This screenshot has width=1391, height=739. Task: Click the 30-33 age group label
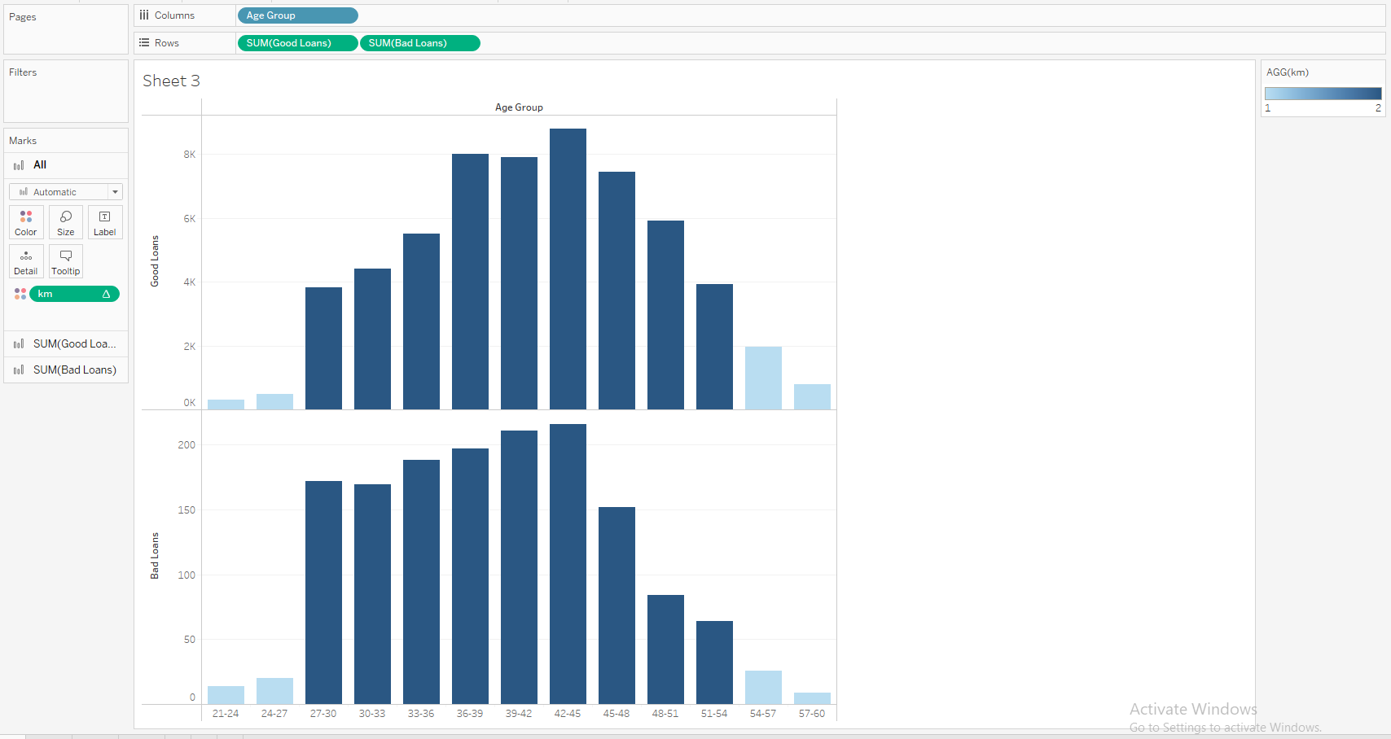(372, 714)
